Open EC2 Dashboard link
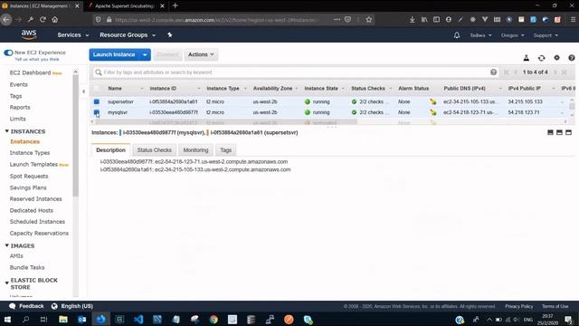Image resolution: width=579 pixels, height=326 pixels. pos(30,72)
